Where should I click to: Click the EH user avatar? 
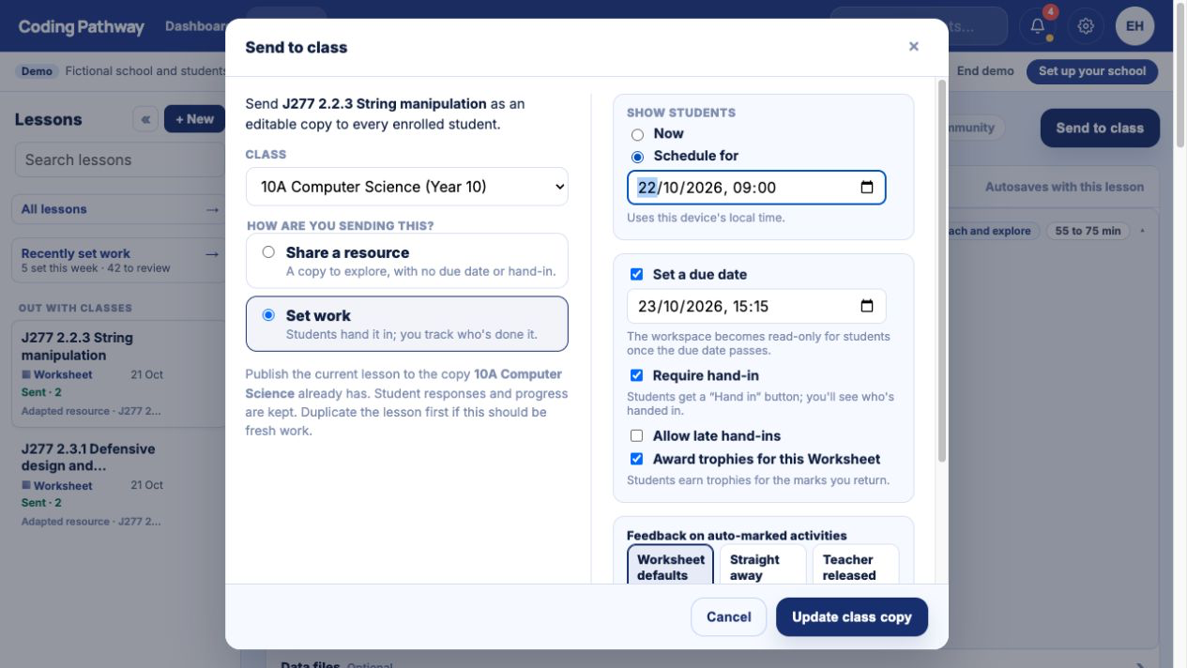click(1134, 26)
